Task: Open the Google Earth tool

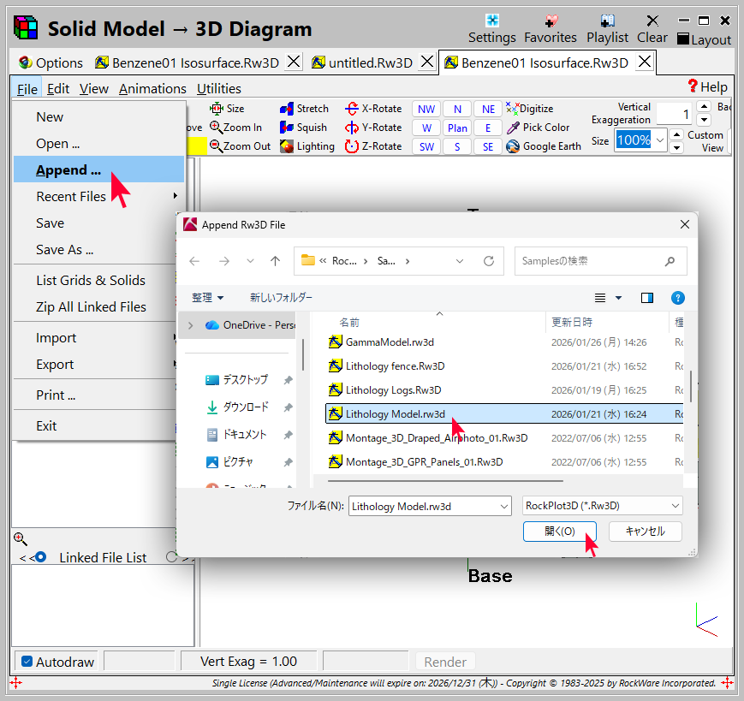Action: tap(513, 146)
